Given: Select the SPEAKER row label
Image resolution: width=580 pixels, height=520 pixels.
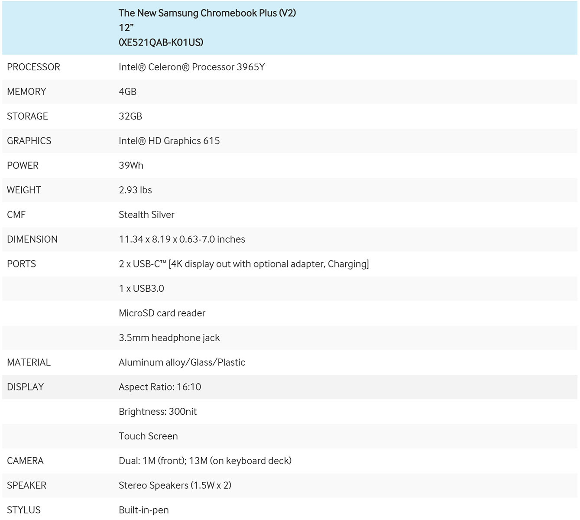Looking at the screenshot, I should point(26,486).
